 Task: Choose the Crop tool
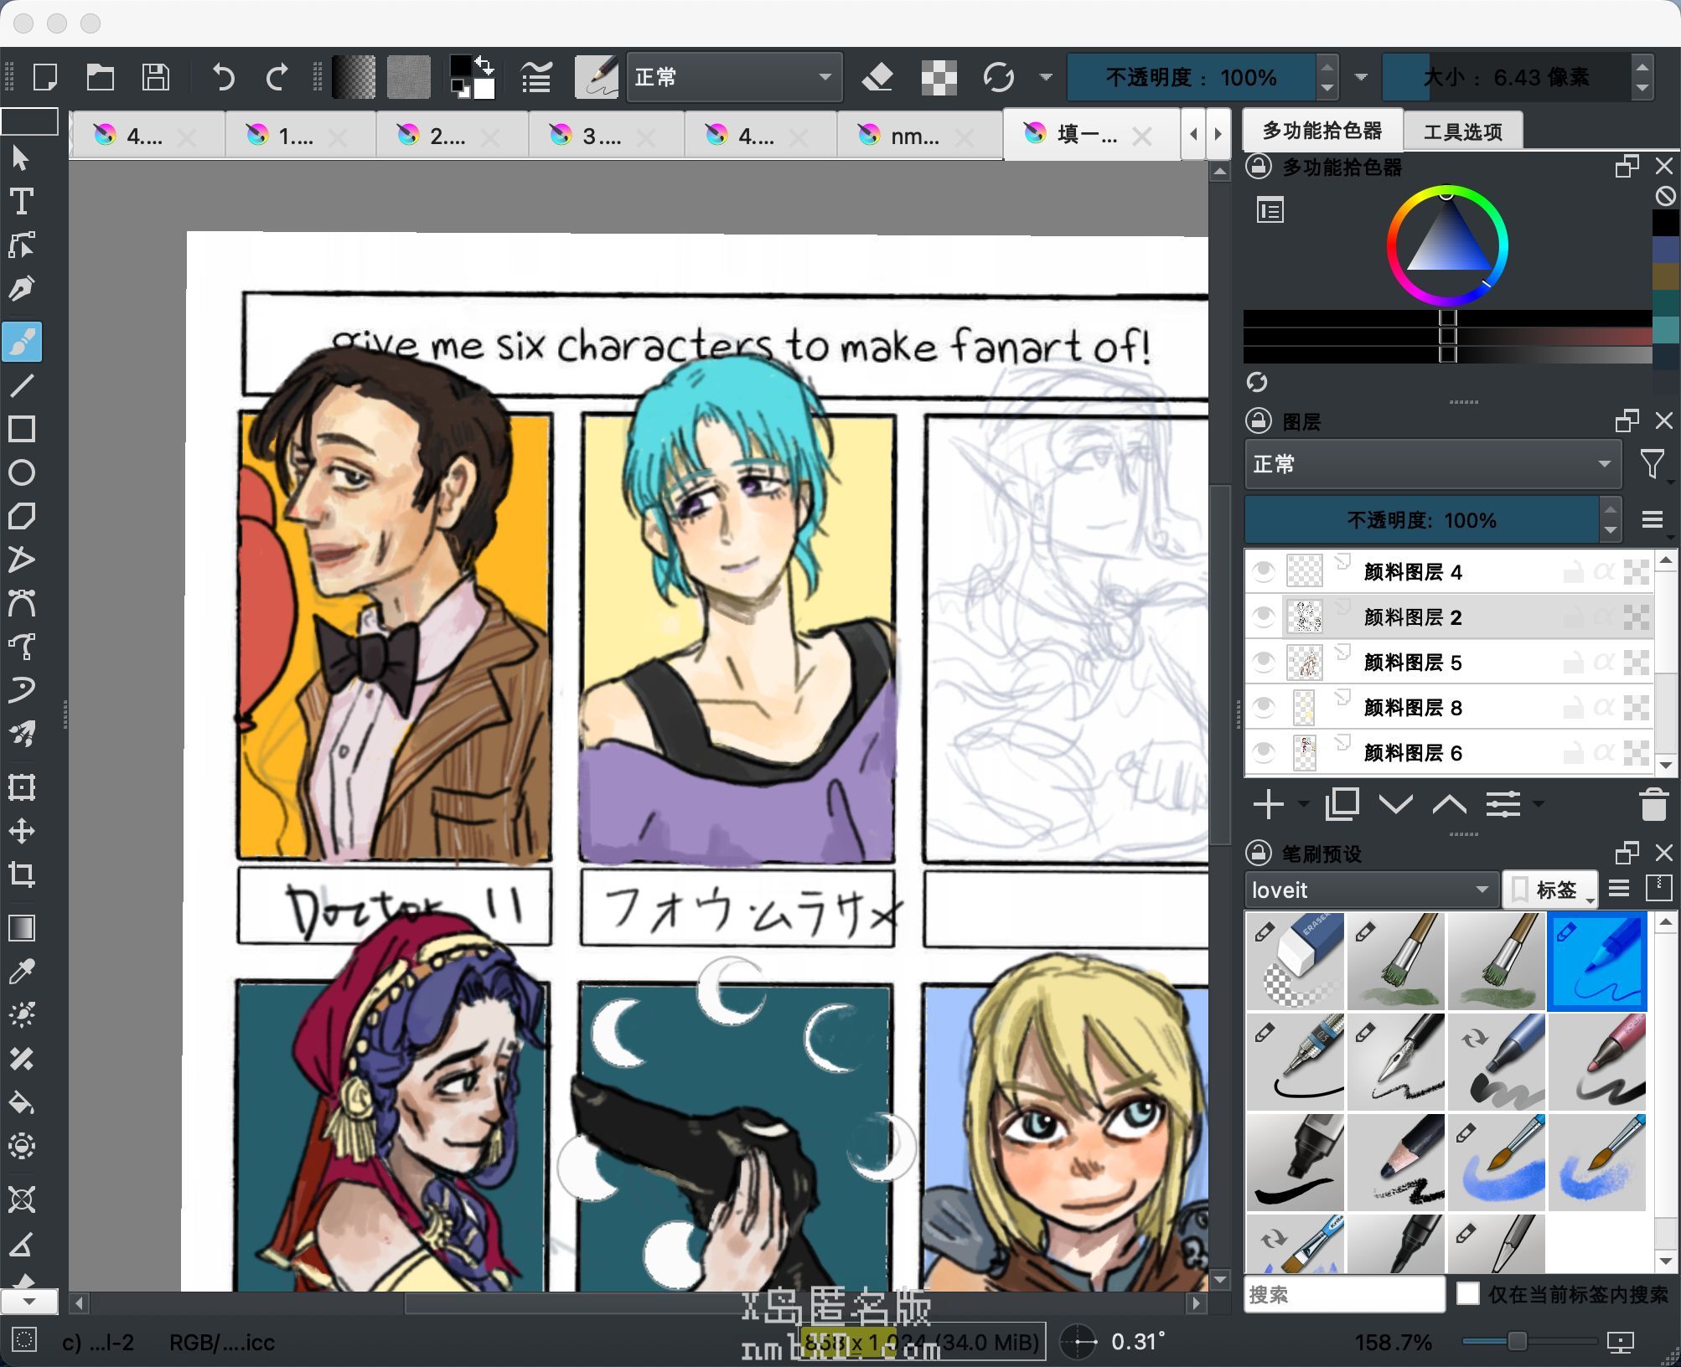[x=22, y=874]
